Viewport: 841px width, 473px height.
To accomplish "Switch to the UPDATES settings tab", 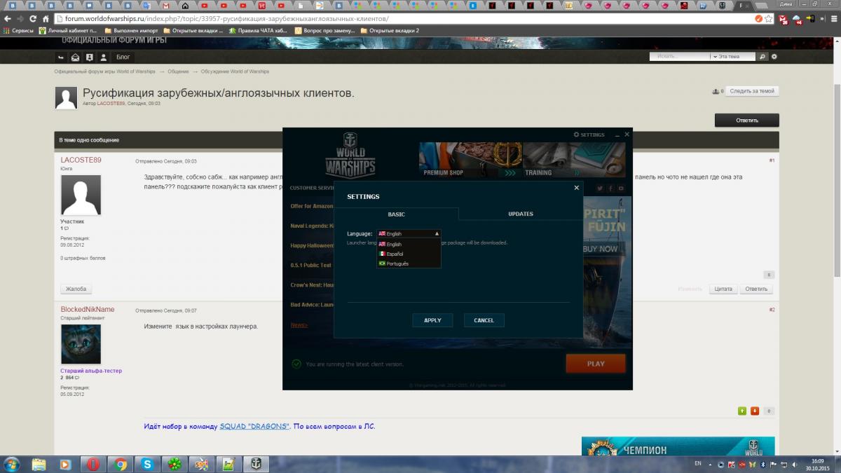I will coord(520,214).
